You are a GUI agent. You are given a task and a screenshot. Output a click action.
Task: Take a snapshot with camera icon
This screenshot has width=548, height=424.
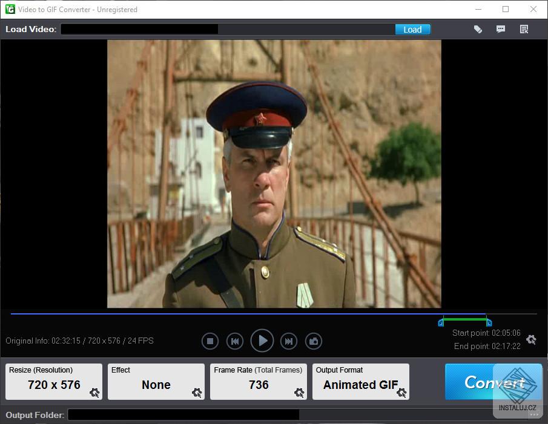click(314, 341)
